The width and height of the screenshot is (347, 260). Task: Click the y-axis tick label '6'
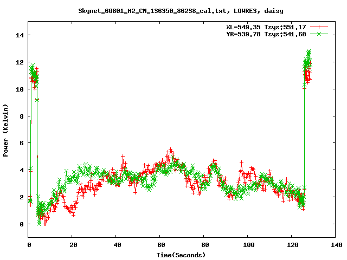22,143
